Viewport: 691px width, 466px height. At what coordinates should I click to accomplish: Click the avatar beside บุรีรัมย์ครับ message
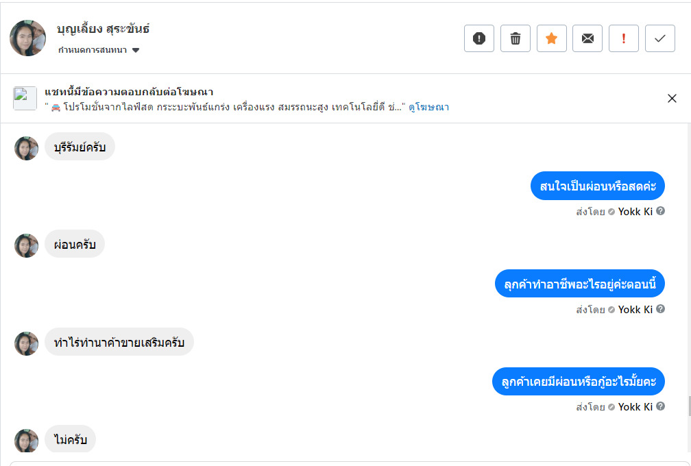tap(27, 148)
